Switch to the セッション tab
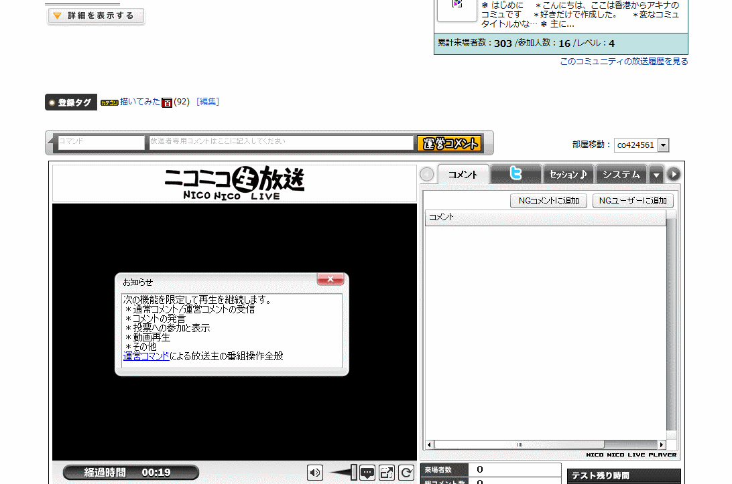Image resolution: width=732 pixels, height=484 pixels. pyautogui.click(x=568, y=175)
